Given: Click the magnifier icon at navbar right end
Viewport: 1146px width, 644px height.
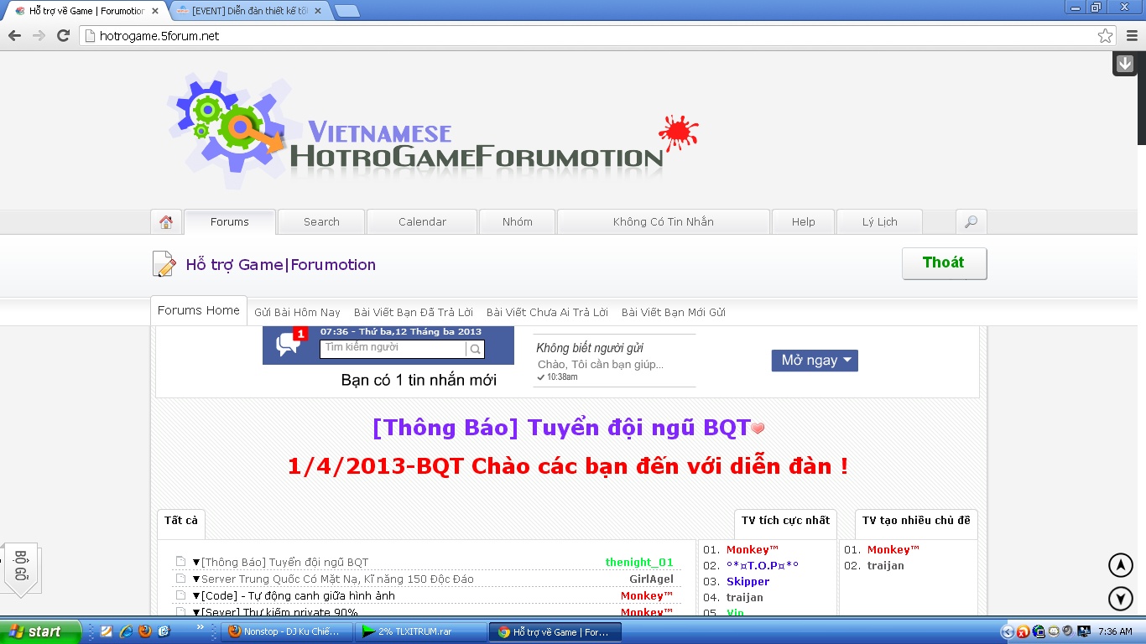Looking at the screenshot, I should coord(971,222).
